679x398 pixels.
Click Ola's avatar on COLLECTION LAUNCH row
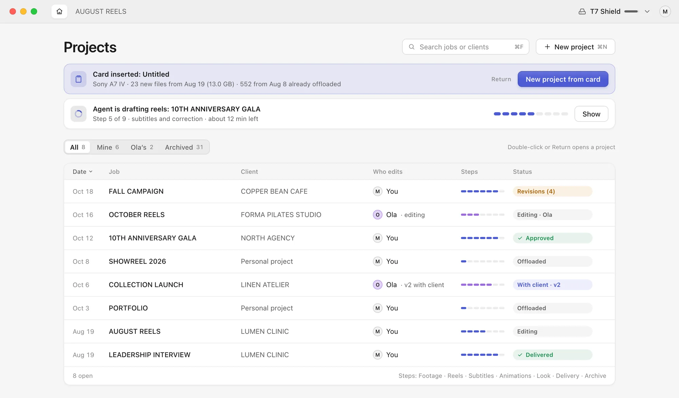(378, 285)
